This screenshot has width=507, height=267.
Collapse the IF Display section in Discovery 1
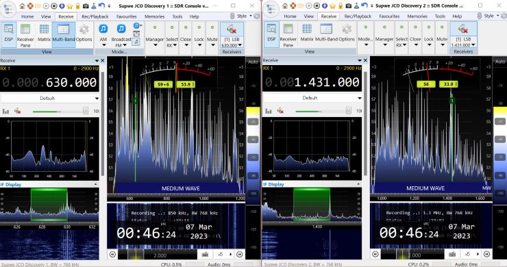click(96, 185)
